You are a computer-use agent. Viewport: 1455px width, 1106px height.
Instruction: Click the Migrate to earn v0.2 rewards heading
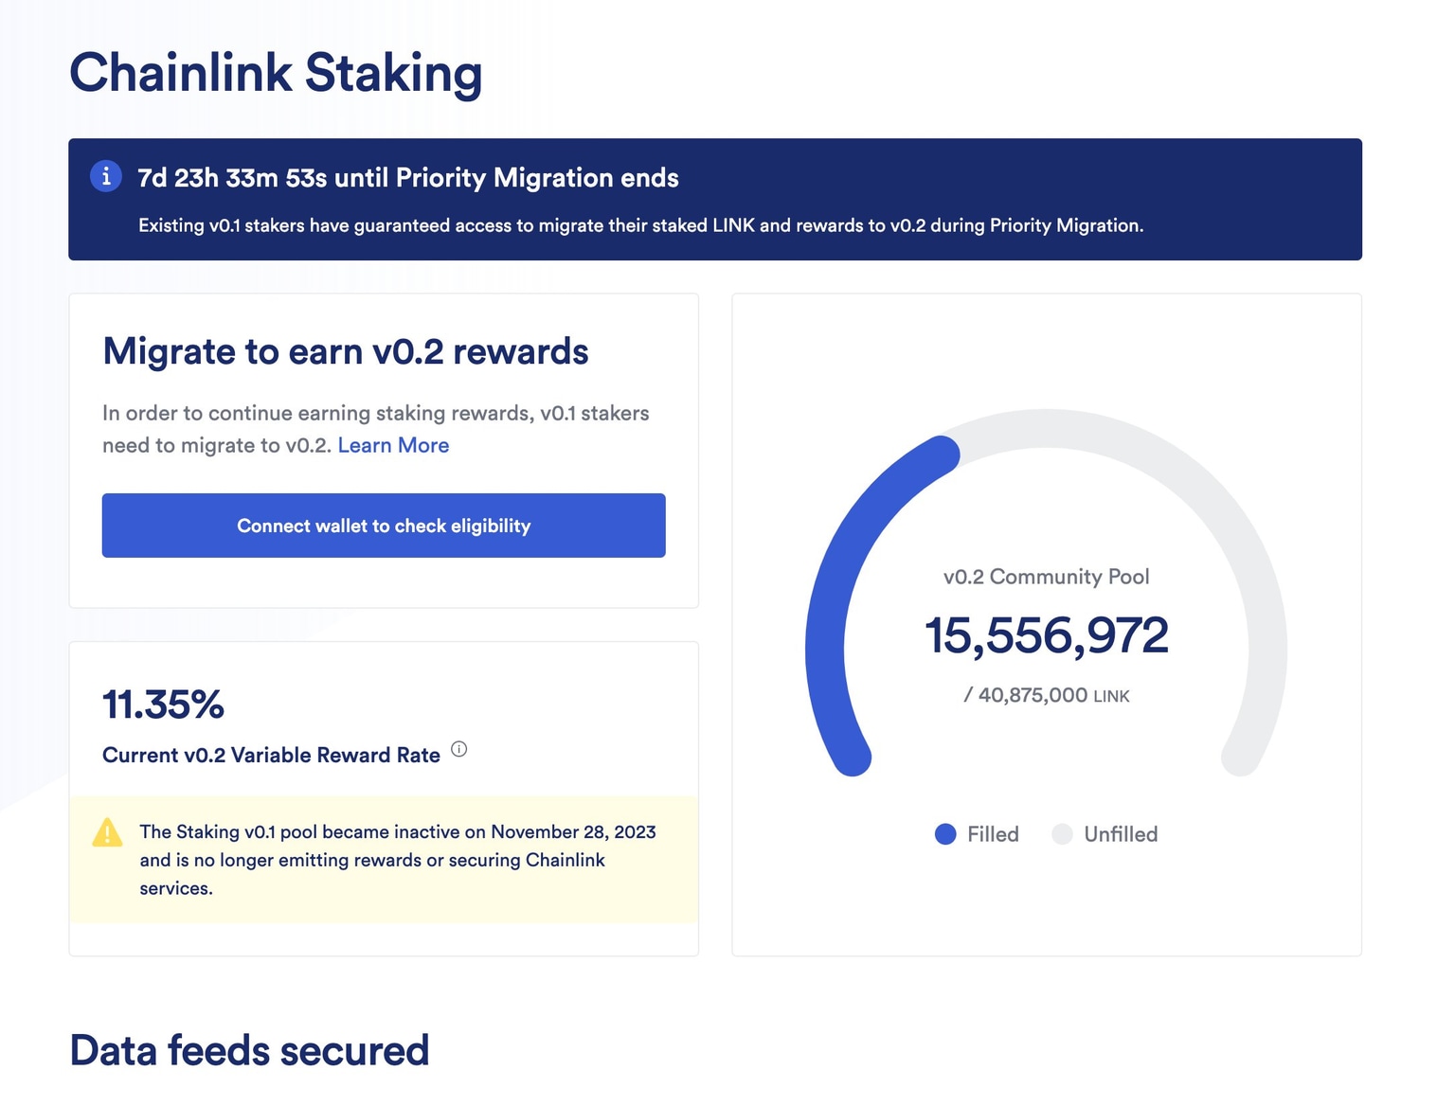(x=346, y=351)
